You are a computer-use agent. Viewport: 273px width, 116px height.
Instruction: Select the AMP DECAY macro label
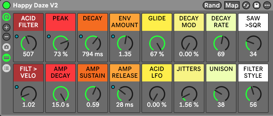pos(61,73)
